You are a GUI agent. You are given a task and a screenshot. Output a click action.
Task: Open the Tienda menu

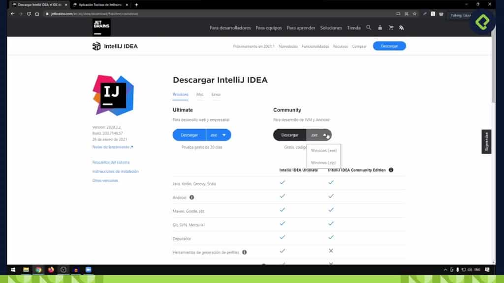353,28
